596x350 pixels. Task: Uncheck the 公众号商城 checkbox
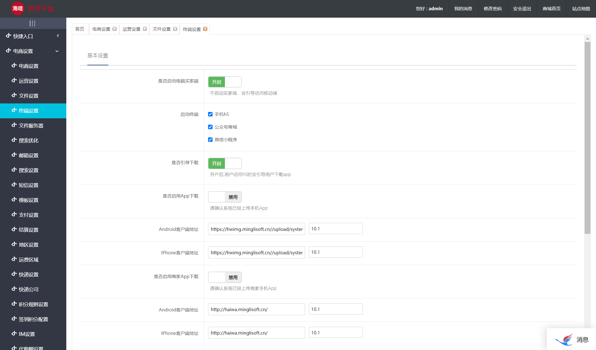tap(210, 127)
